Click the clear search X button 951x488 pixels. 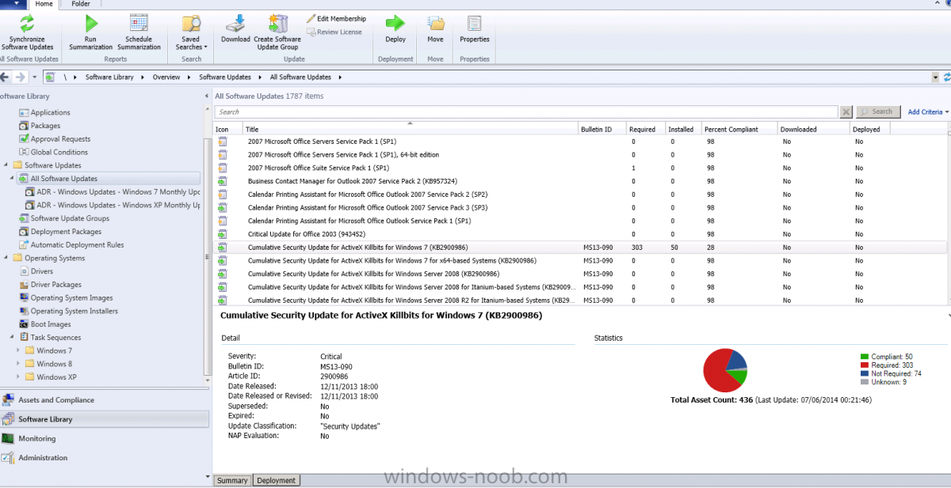846,112
